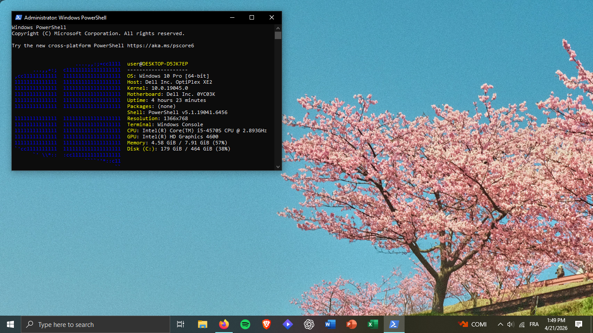Open the purple play-arrow app in taskbar
593x333 pixels.
(287, 324)
